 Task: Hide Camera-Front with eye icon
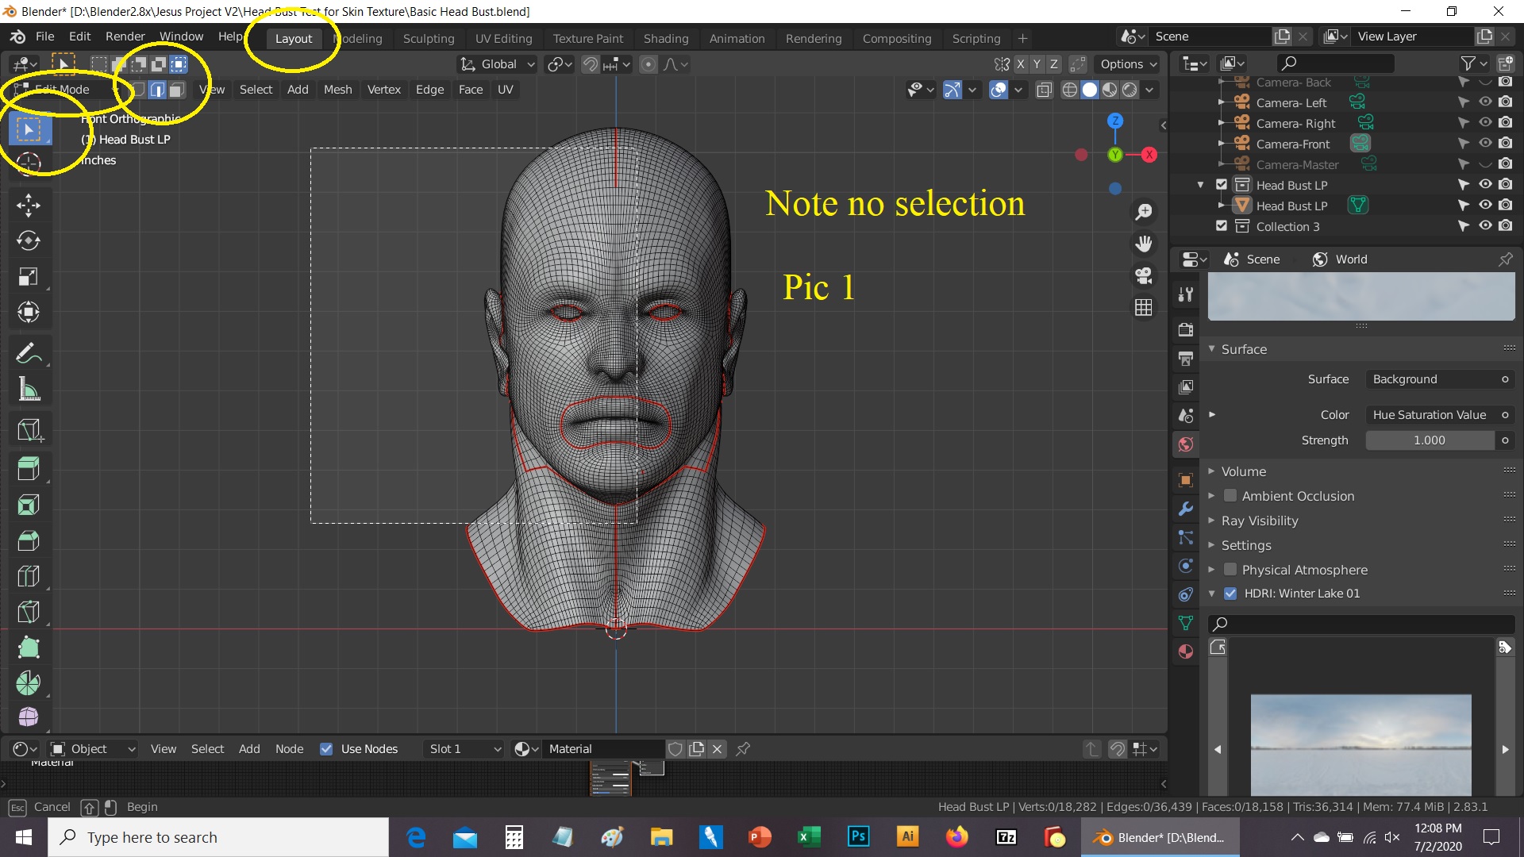coord(1484,144)
